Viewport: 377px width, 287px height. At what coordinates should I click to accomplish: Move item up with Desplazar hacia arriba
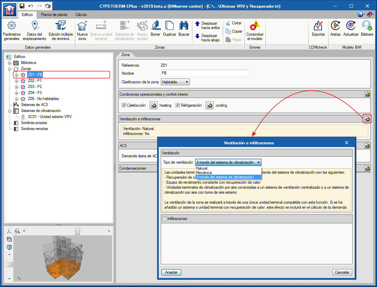point(208,25)
